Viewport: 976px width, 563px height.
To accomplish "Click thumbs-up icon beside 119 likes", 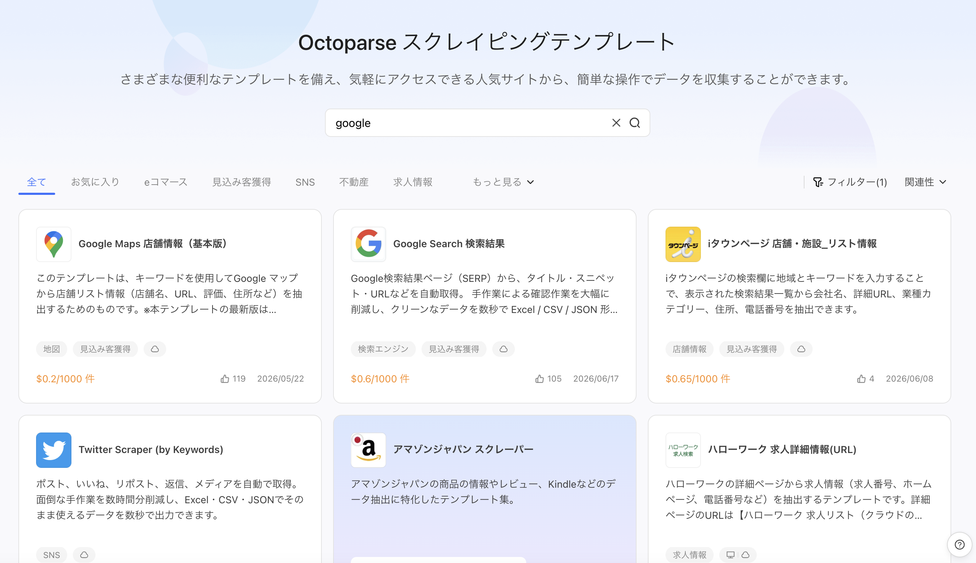I will (225, 378).
